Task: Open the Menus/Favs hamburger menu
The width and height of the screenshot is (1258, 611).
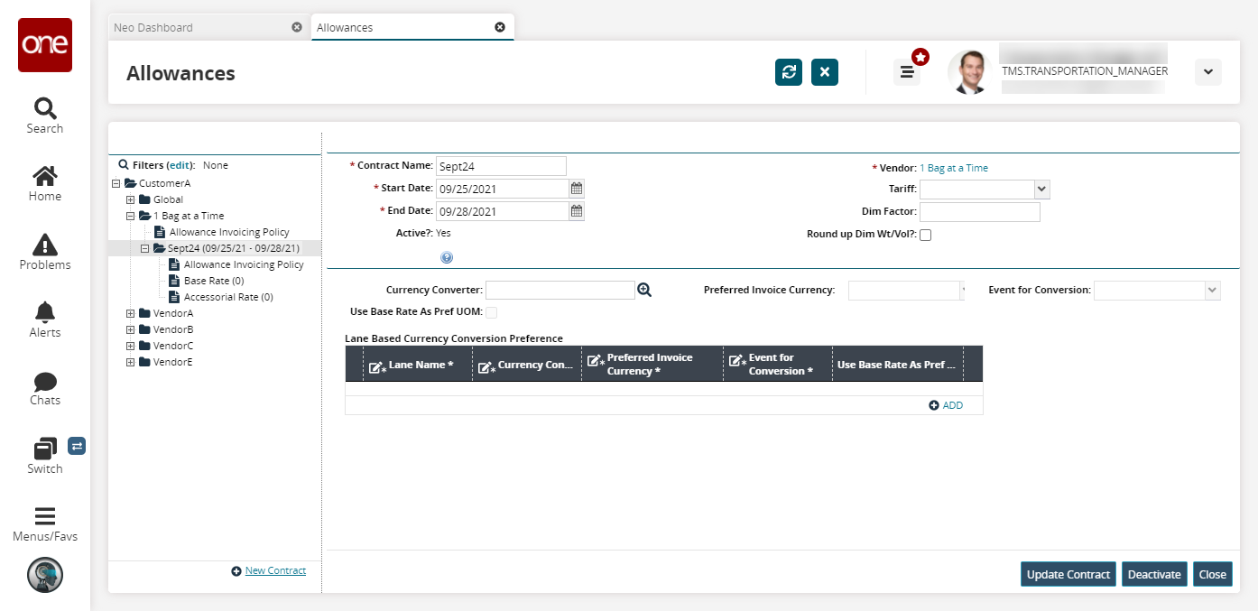Action: pyautogui.click(x=44, y=516)
